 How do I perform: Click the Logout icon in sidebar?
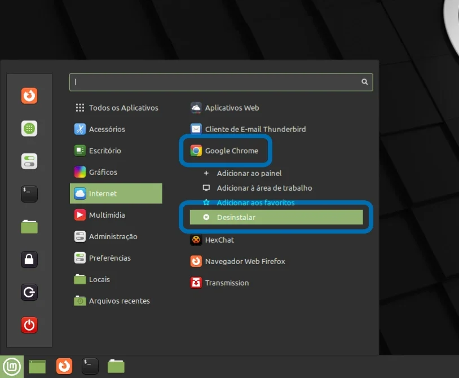[x=29, y=292]
